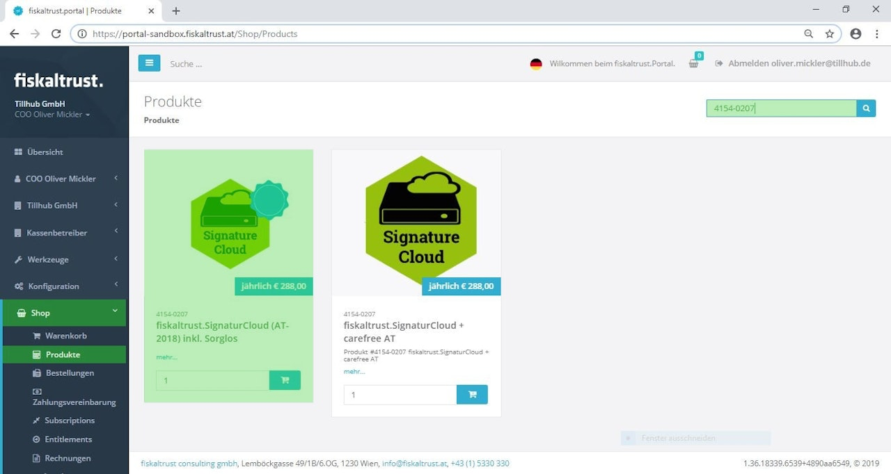Click quantity field of SignaturCloud (AT-2018)
The height and width of the screenshot is (474, 891).
pyautogui.click(x=212, y=380)
